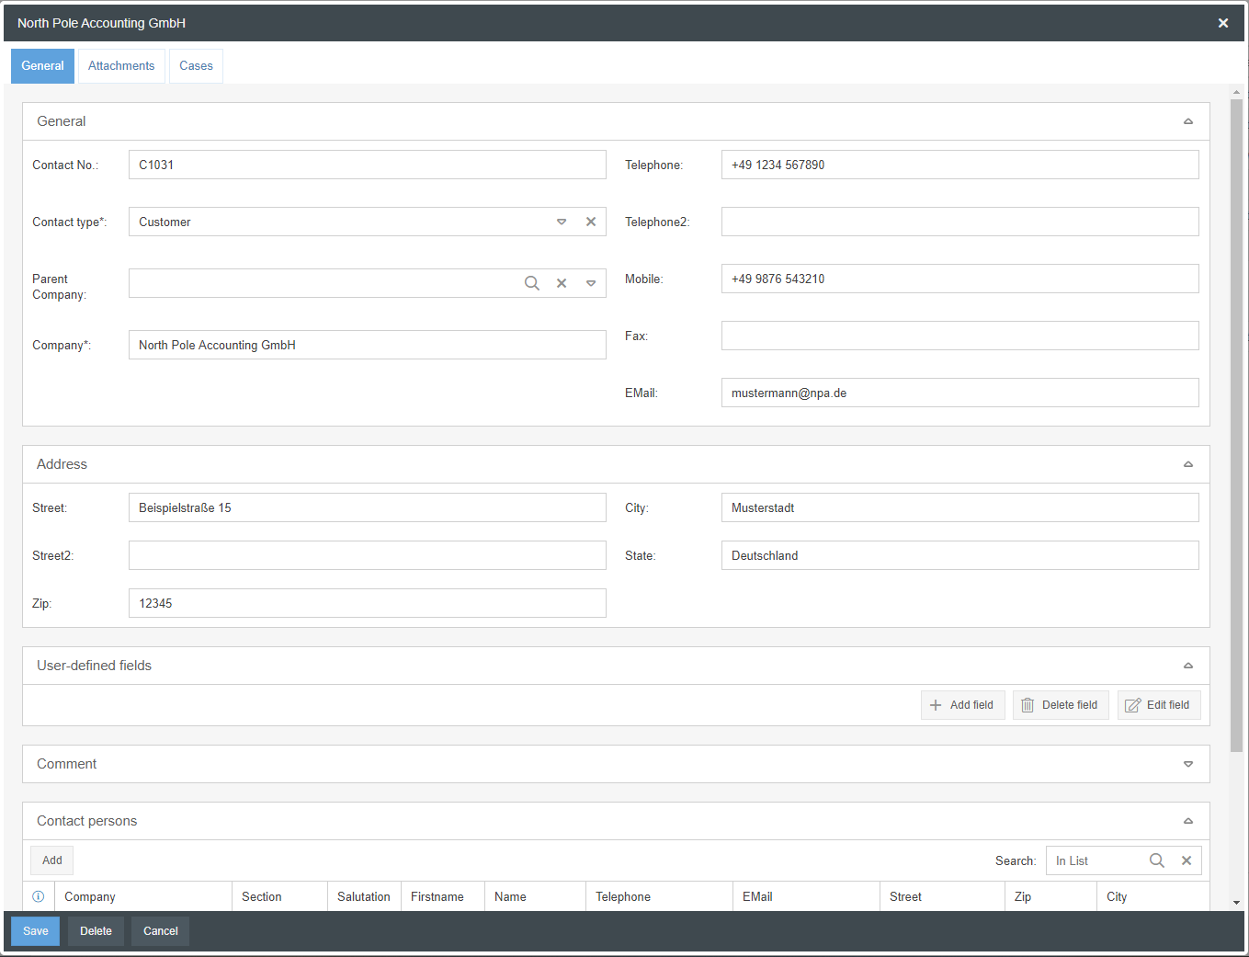Image resolution: width=1249 pixels, height=957 pixels.
Task: Collapse the User-defined fields section
Action: (x=1188, y=666)
